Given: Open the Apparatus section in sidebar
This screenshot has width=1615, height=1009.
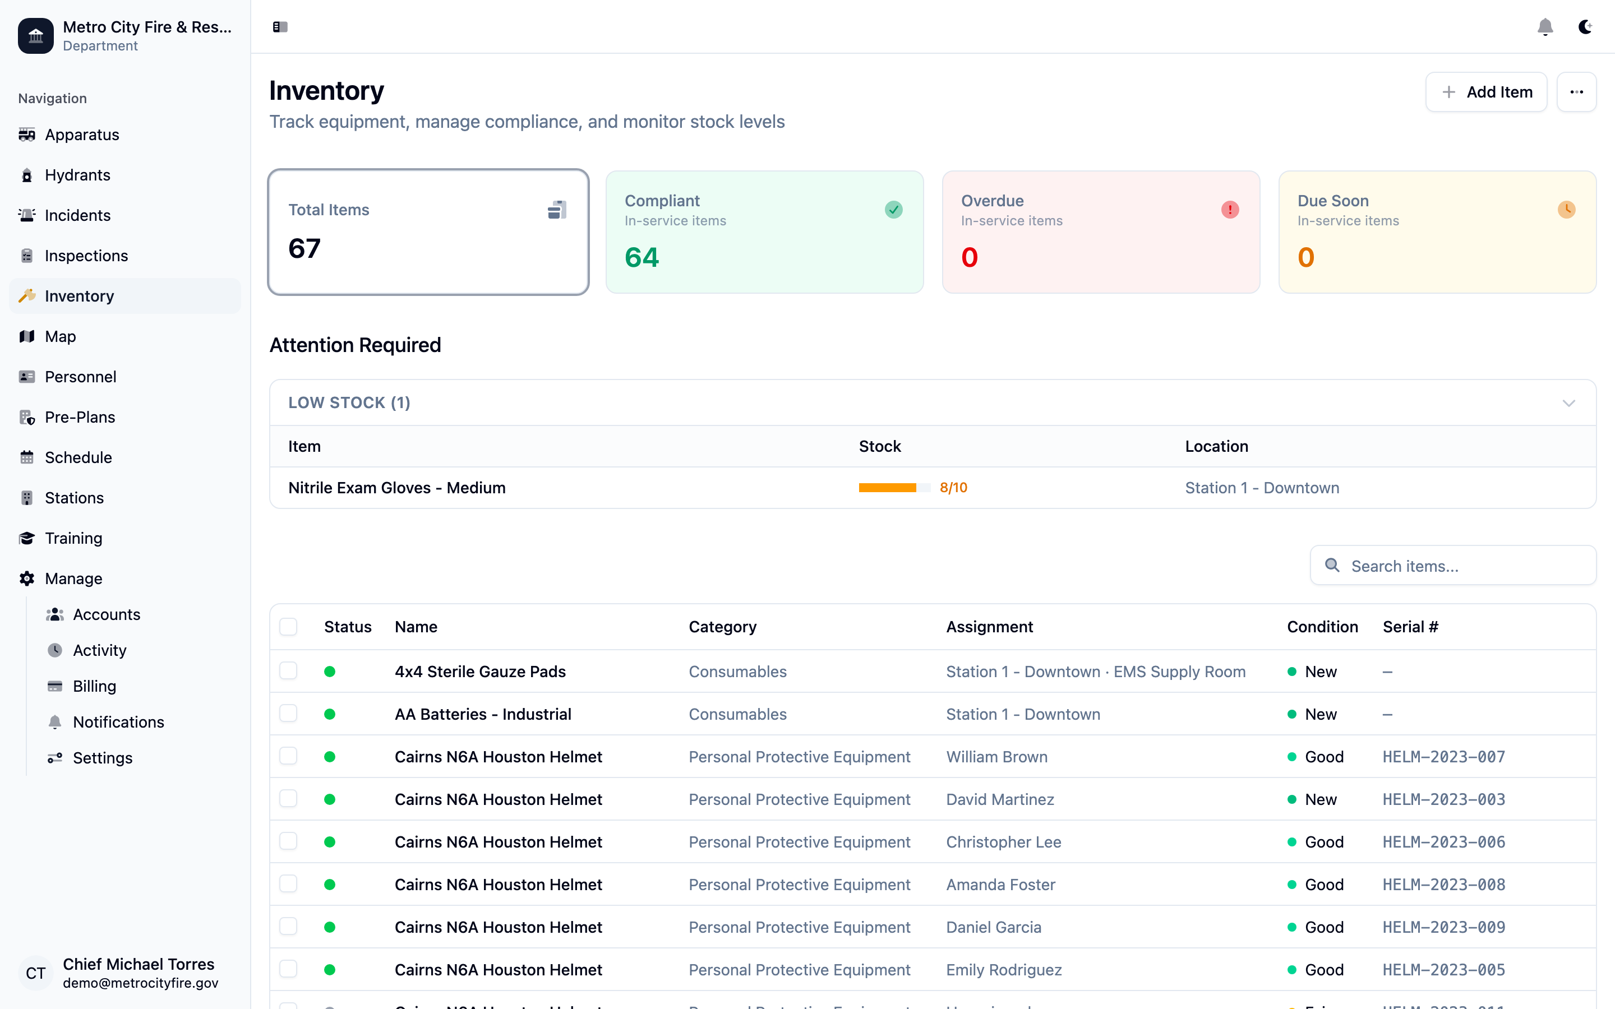Looking at the screenshot, I should pyautogui.click(x=27, y=134).
